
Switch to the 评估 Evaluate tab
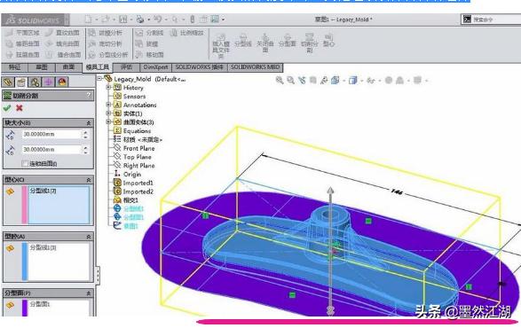tap(126, 67)
